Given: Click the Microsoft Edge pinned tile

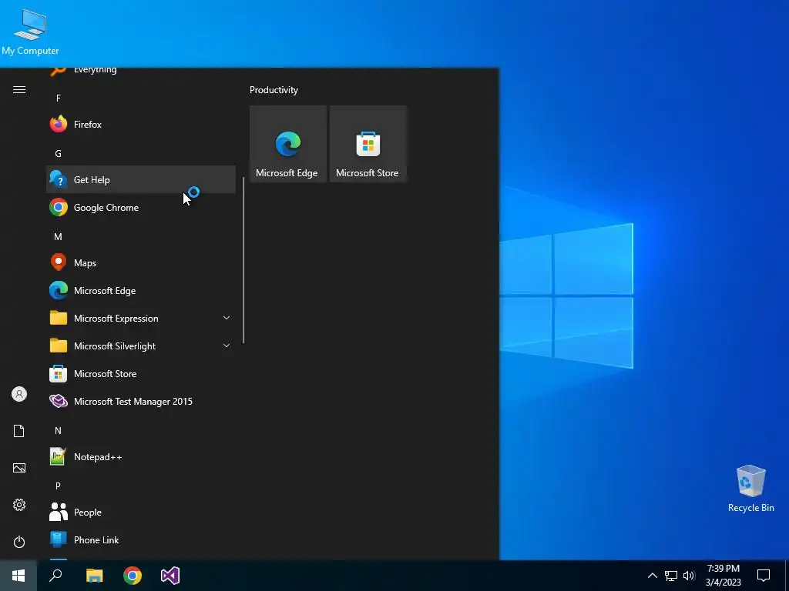Looking at the screenshot, I should (288, 144).
